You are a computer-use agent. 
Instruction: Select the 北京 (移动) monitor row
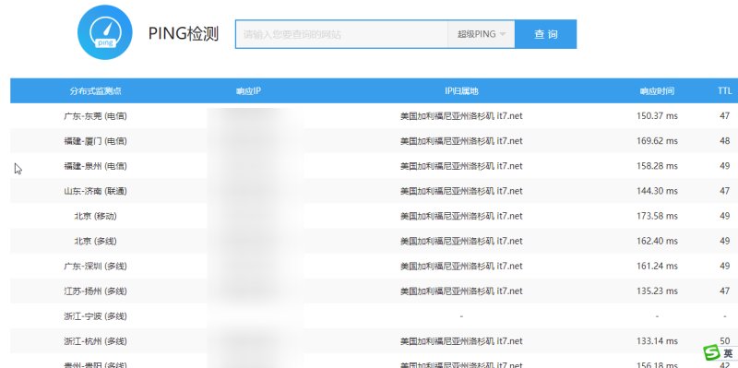tap(375, 216)
